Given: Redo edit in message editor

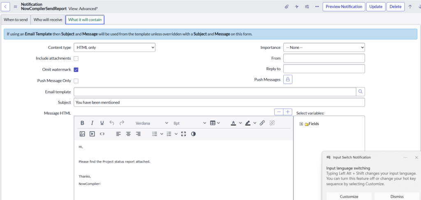Looking at the screenshot, I should click(x=122, y=123).
